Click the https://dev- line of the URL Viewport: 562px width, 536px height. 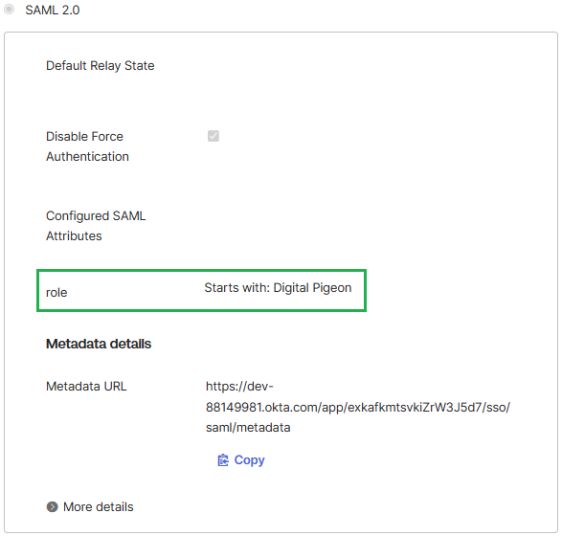click(239, 387)
